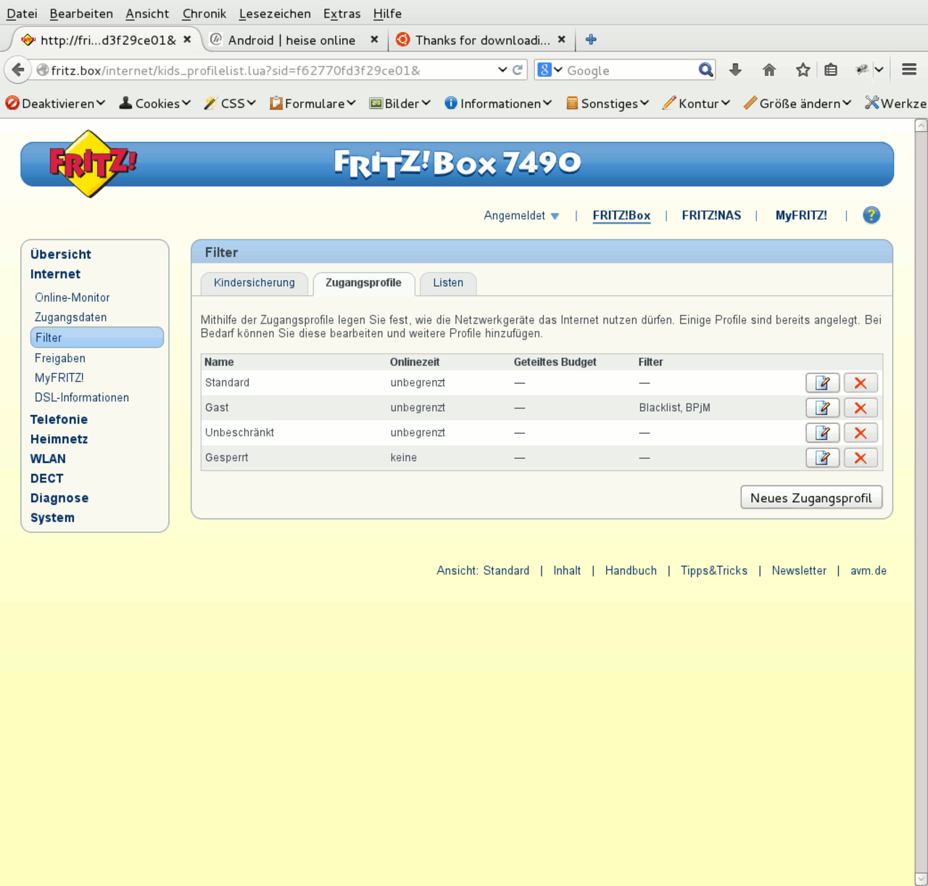Open the Extras menu

click(341, 13)
